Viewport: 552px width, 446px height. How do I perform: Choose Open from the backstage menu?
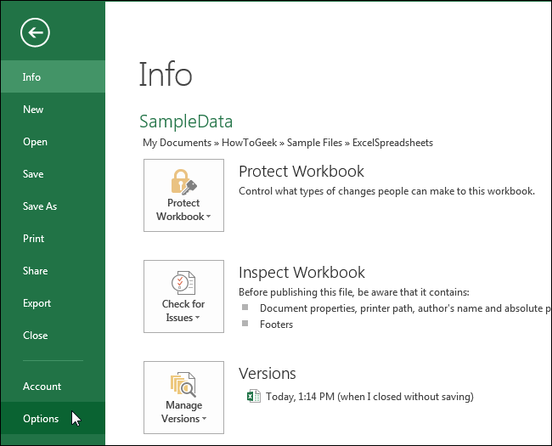coord(35,142)
